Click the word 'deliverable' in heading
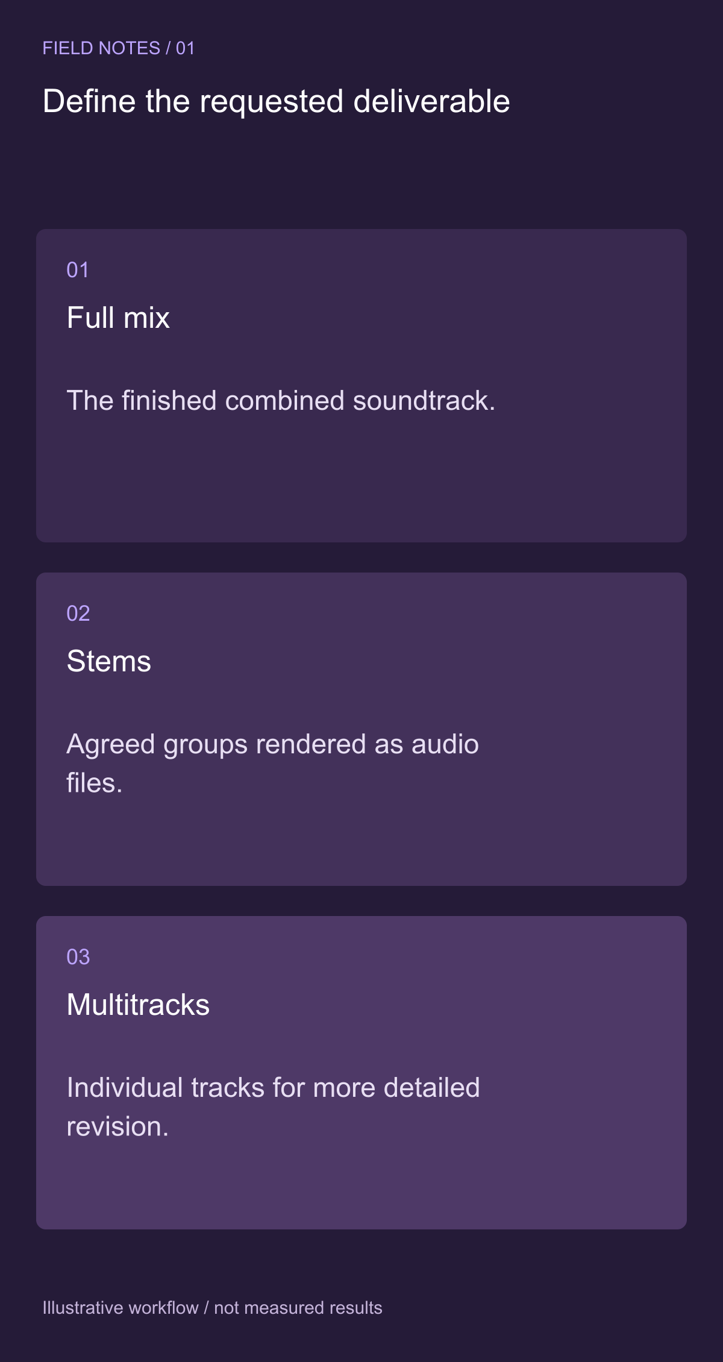 [x=431, y=101]
